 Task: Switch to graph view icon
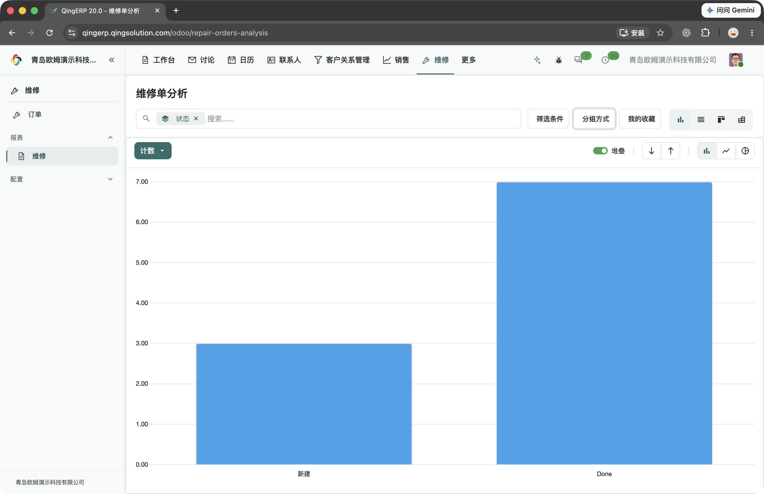680,120
